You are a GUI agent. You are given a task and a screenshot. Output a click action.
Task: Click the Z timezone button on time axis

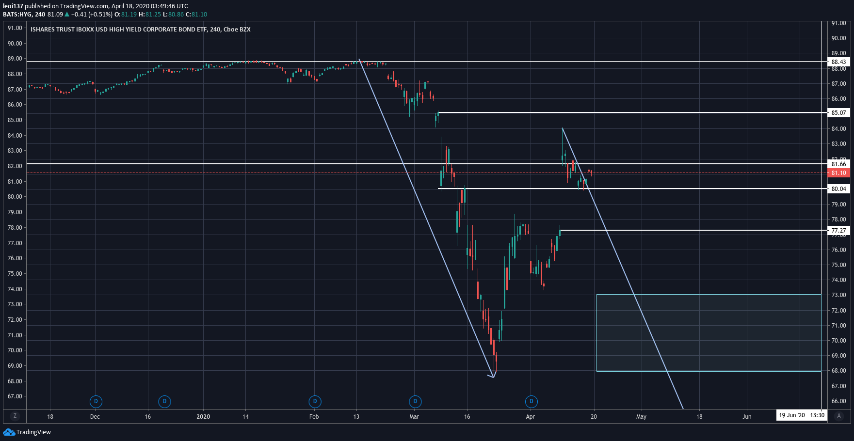coord(15,416)
